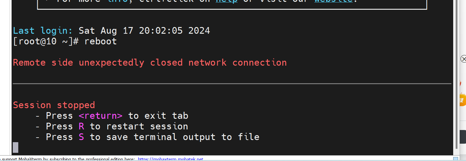Click the reboot command in the prompt line

(101, 41)
